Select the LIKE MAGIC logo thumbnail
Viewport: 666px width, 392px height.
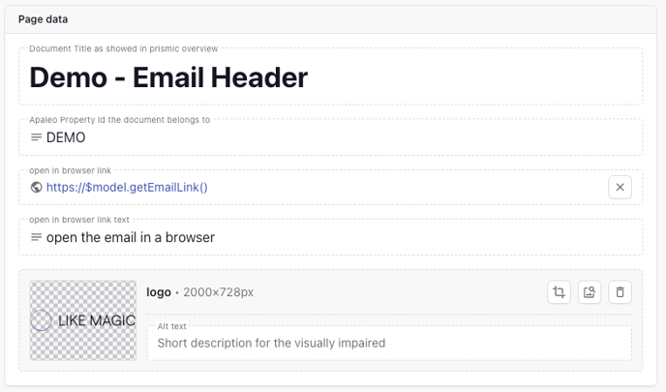tap(83, 320)
